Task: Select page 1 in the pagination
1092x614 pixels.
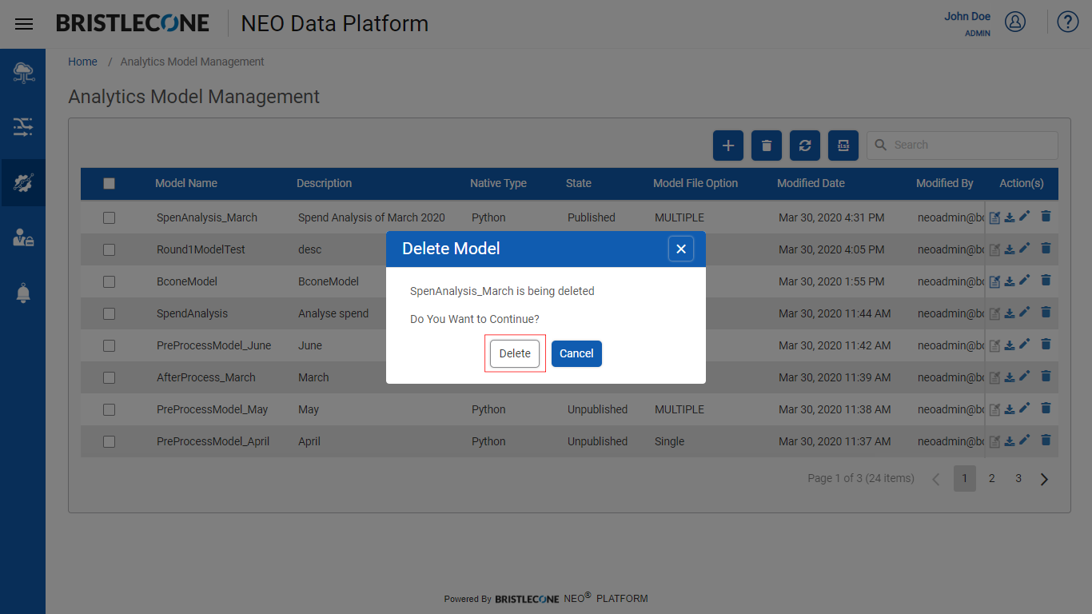Action: pos(965,478)
